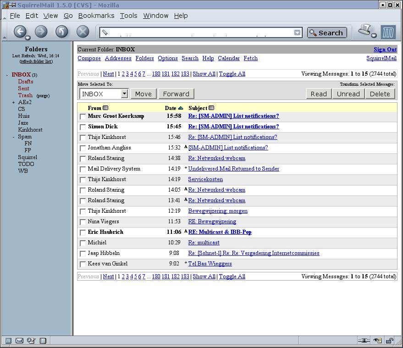Click the Sign Out link
The image size is (403, 348).
[x=385, y=50]
